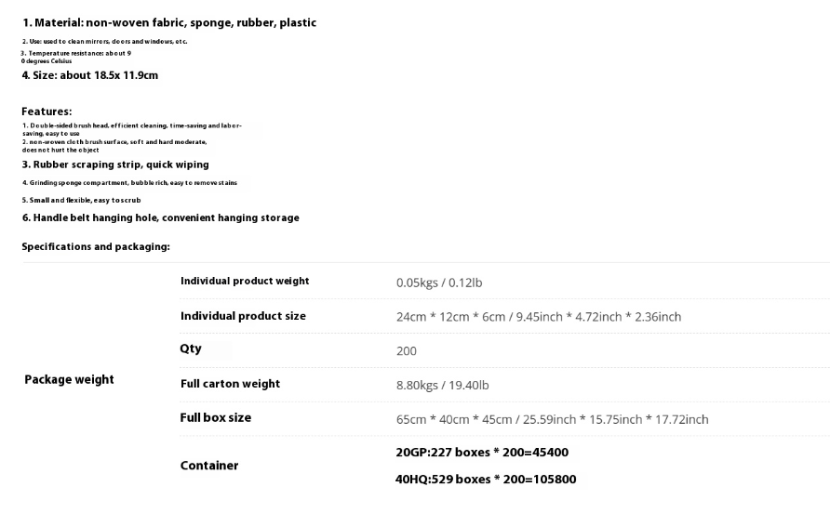Image resolution: width=830 pixels, height=513 pixels.
Task: Select the 40HQ:529 boxes line
Action: click(x=486, y=480)
